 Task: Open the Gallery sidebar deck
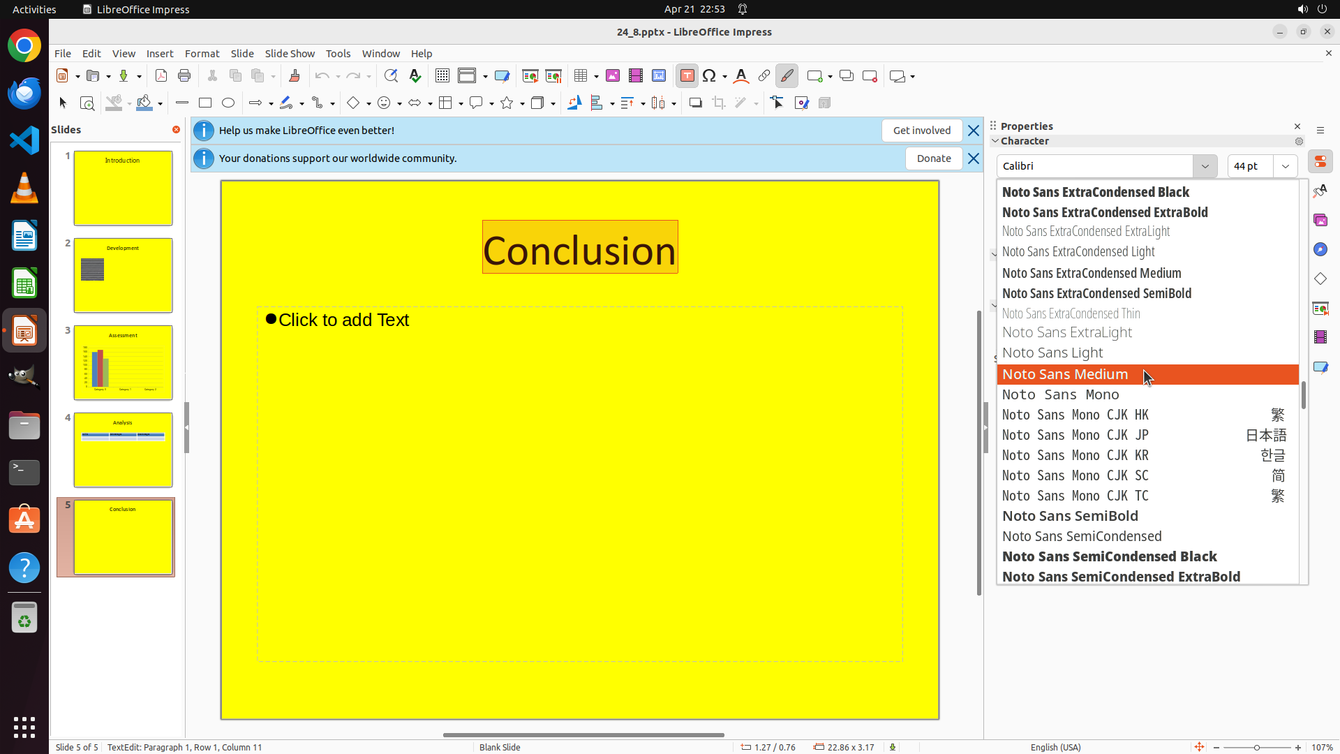pyautogui.click(x=1320, y=220)
